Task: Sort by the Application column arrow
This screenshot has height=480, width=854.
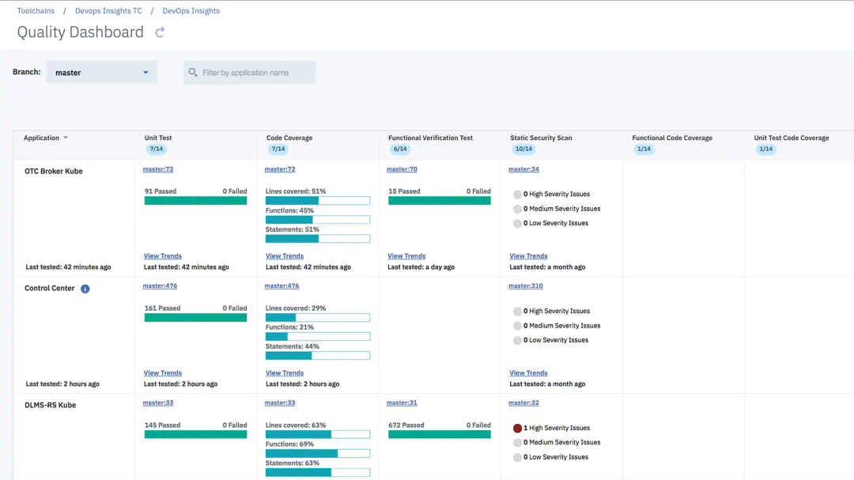Action: 66,138
